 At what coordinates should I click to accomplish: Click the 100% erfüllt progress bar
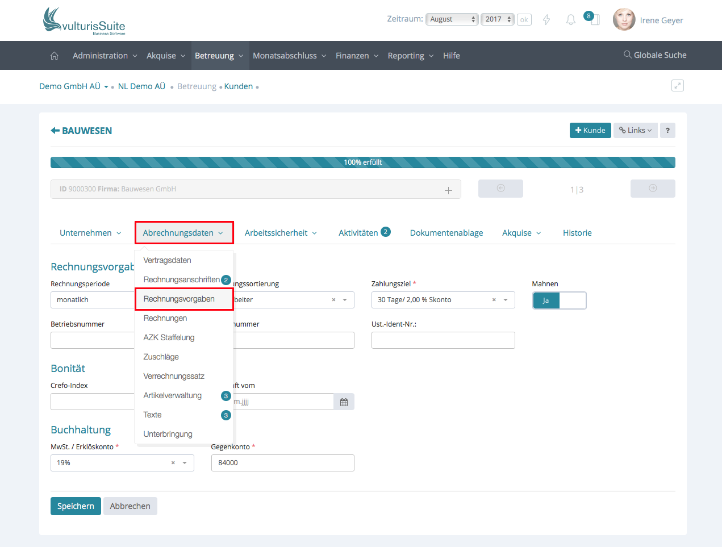[362, 162]
